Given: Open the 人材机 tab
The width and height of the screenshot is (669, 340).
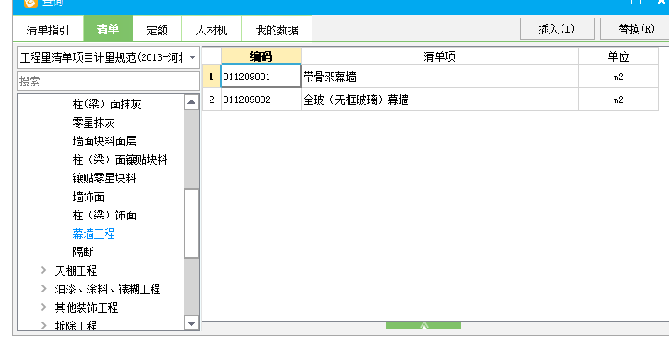Looking at the screenshot, I should (211, 29).
